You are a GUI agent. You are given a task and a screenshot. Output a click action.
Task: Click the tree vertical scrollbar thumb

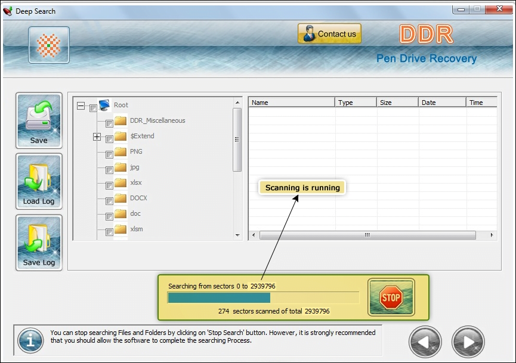tap(237, 139)
